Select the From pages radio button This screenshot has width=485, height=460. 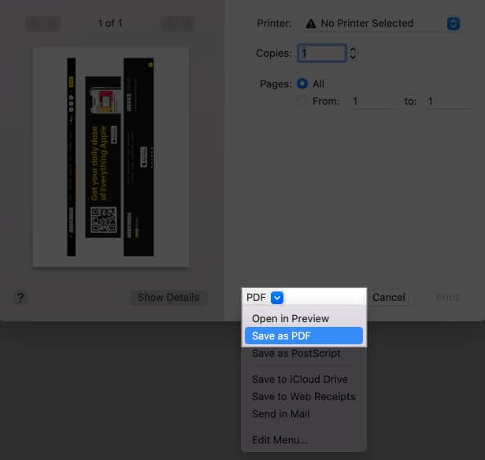pyautogui.click(x=302, y=101)
